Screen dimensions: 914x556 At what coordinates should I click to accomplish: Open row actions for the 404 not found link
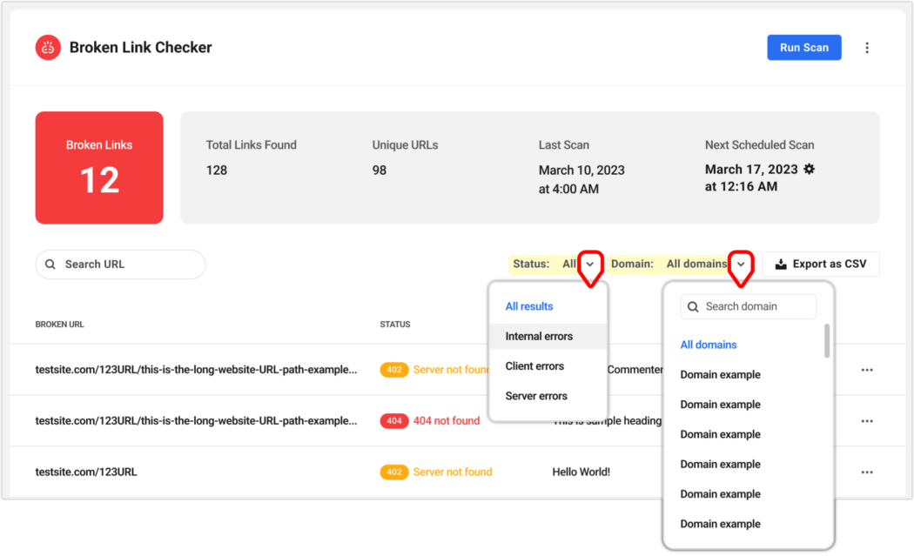(x=867, y=421)
